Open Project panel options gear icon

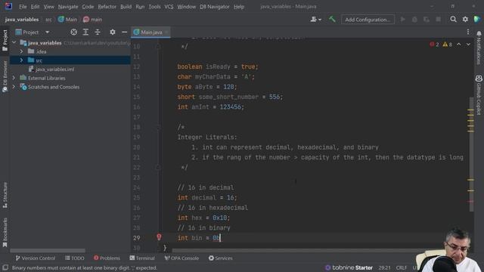coord(113,32)
